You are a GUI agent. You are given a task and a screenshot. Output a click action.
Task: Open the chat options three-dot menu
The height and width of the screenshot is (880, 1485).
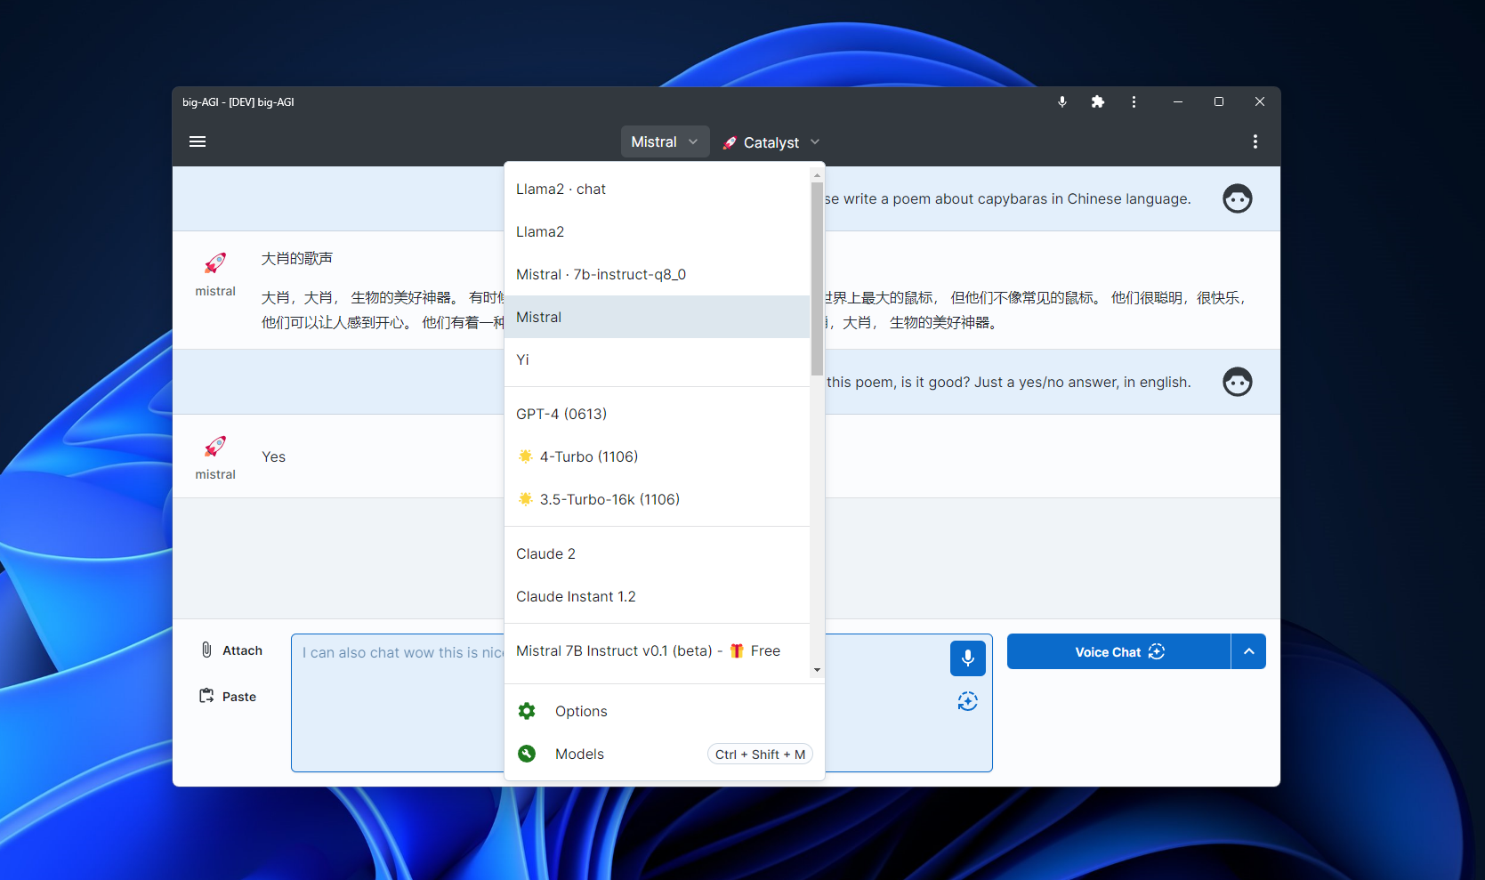tap(1255, 141)
